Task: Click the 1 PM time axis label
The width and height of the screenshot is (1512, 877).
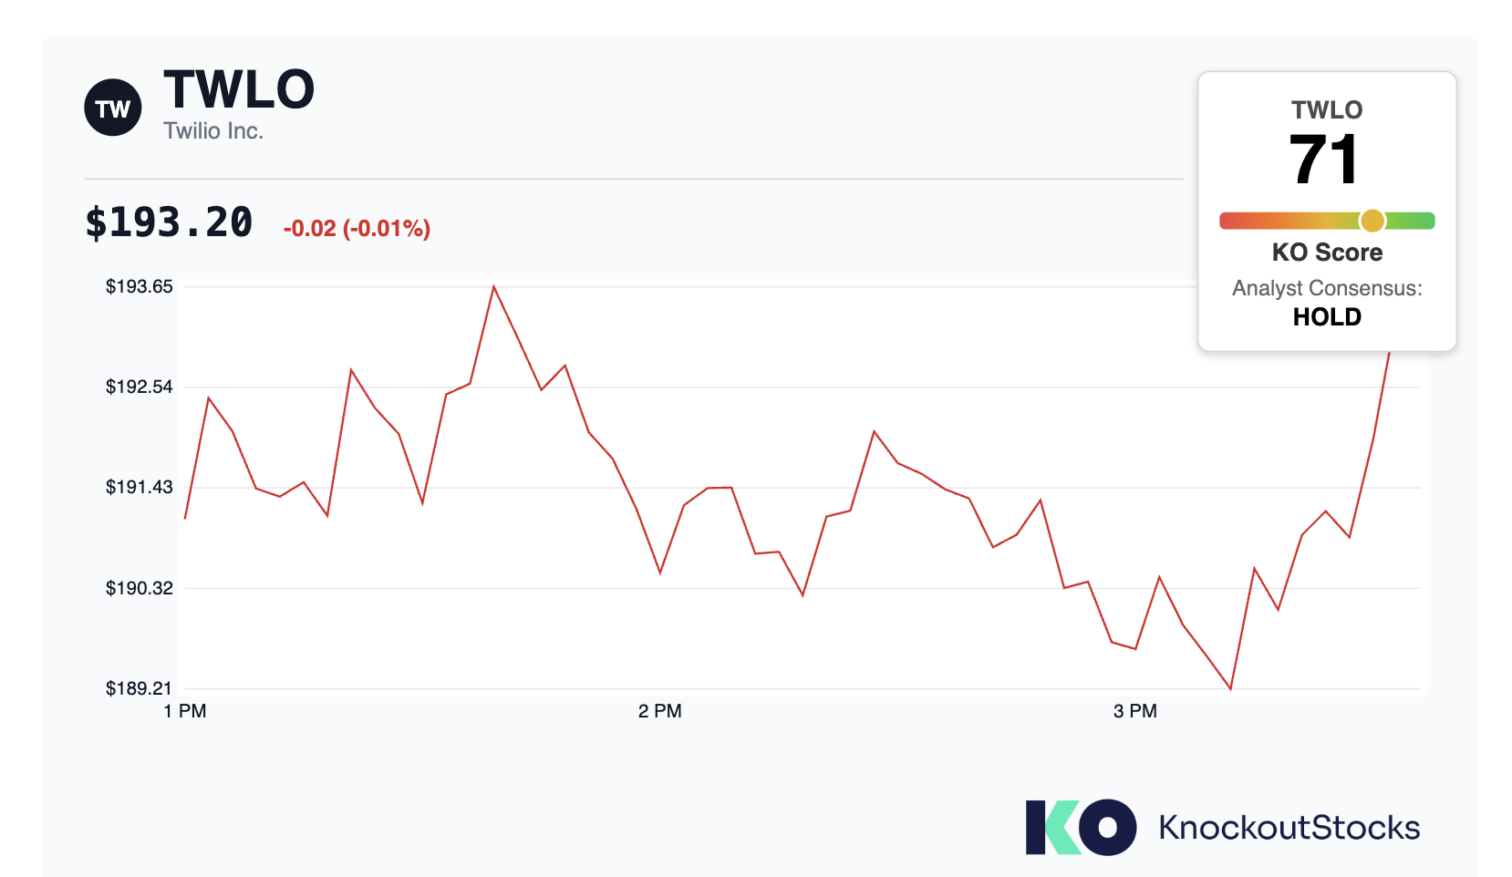Action: click(185, 711)
